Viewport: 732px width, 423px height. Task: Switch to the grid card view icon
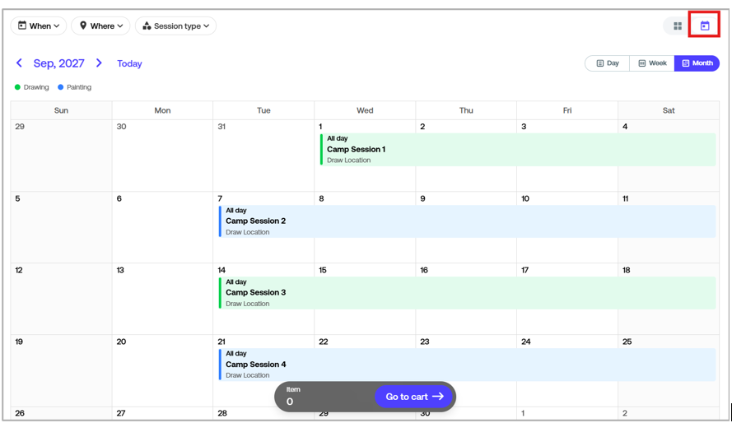[678, 26]
